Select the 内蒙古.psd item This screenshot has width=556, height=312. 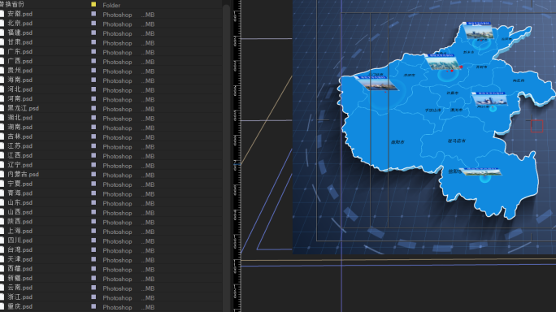pos(23,175)
